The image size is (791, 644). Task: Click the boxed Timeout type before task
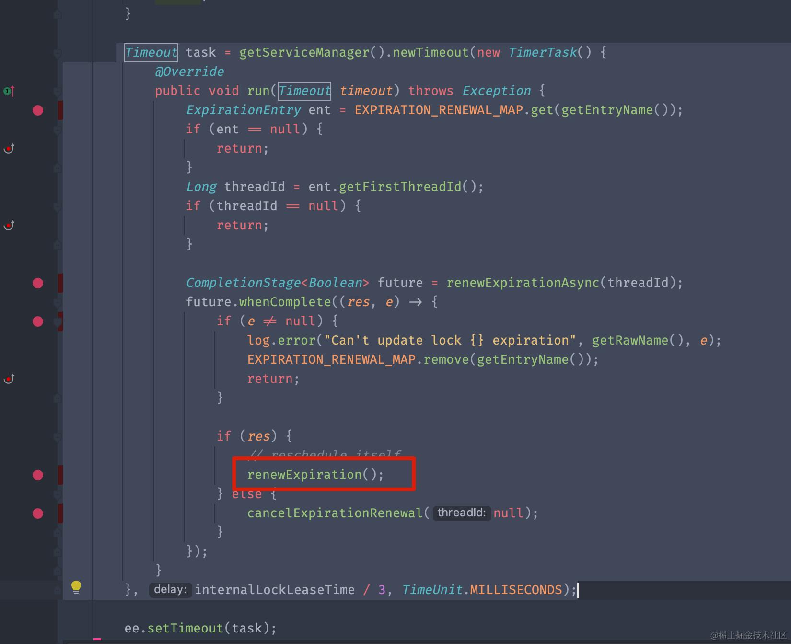tap(151, 52)
